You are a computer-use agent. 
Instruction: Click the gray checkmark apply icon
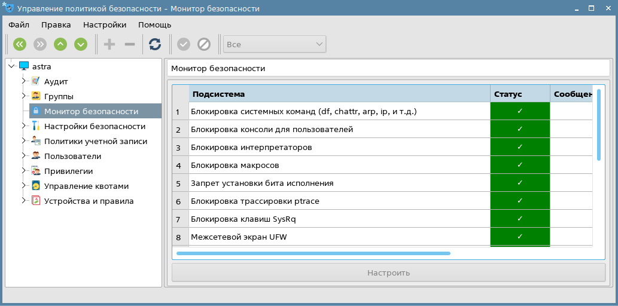point(183,44)
